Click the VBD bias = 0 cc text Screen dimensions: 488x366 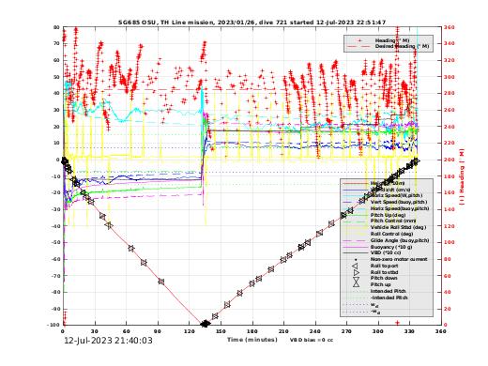point(312,340)
